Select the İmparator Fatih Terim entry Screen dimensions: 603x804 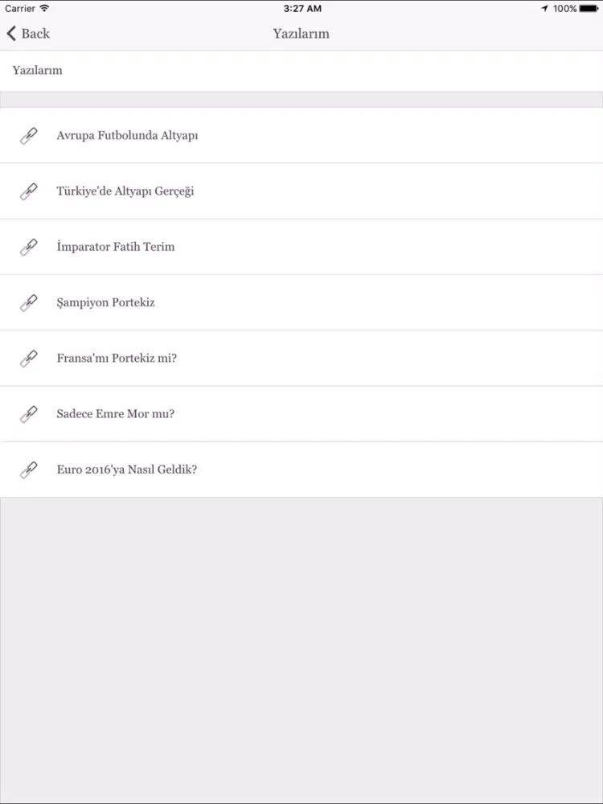click(x=301, y=247)
